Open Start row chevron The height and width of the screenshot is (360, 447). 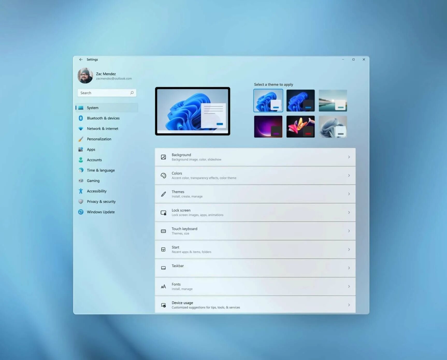[349, 249]
